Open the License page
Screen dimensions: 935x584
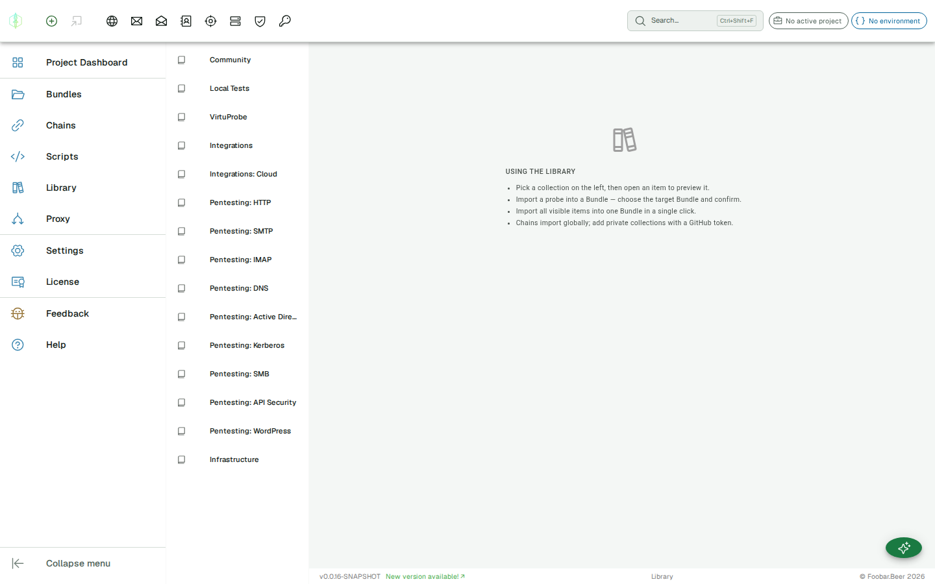coord(83,282)
